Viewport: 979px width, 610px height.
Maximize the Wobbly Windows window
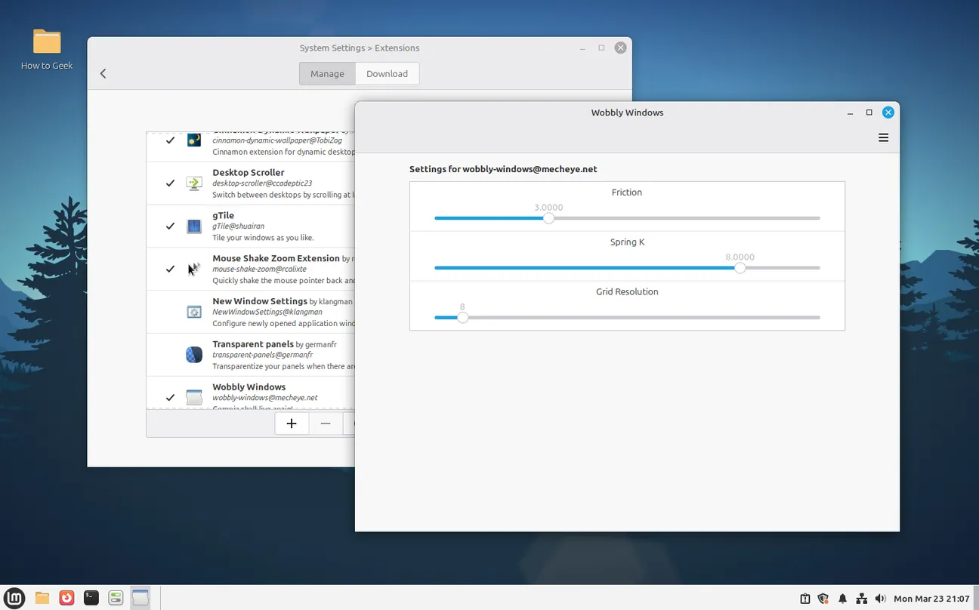tap(869, 112)
